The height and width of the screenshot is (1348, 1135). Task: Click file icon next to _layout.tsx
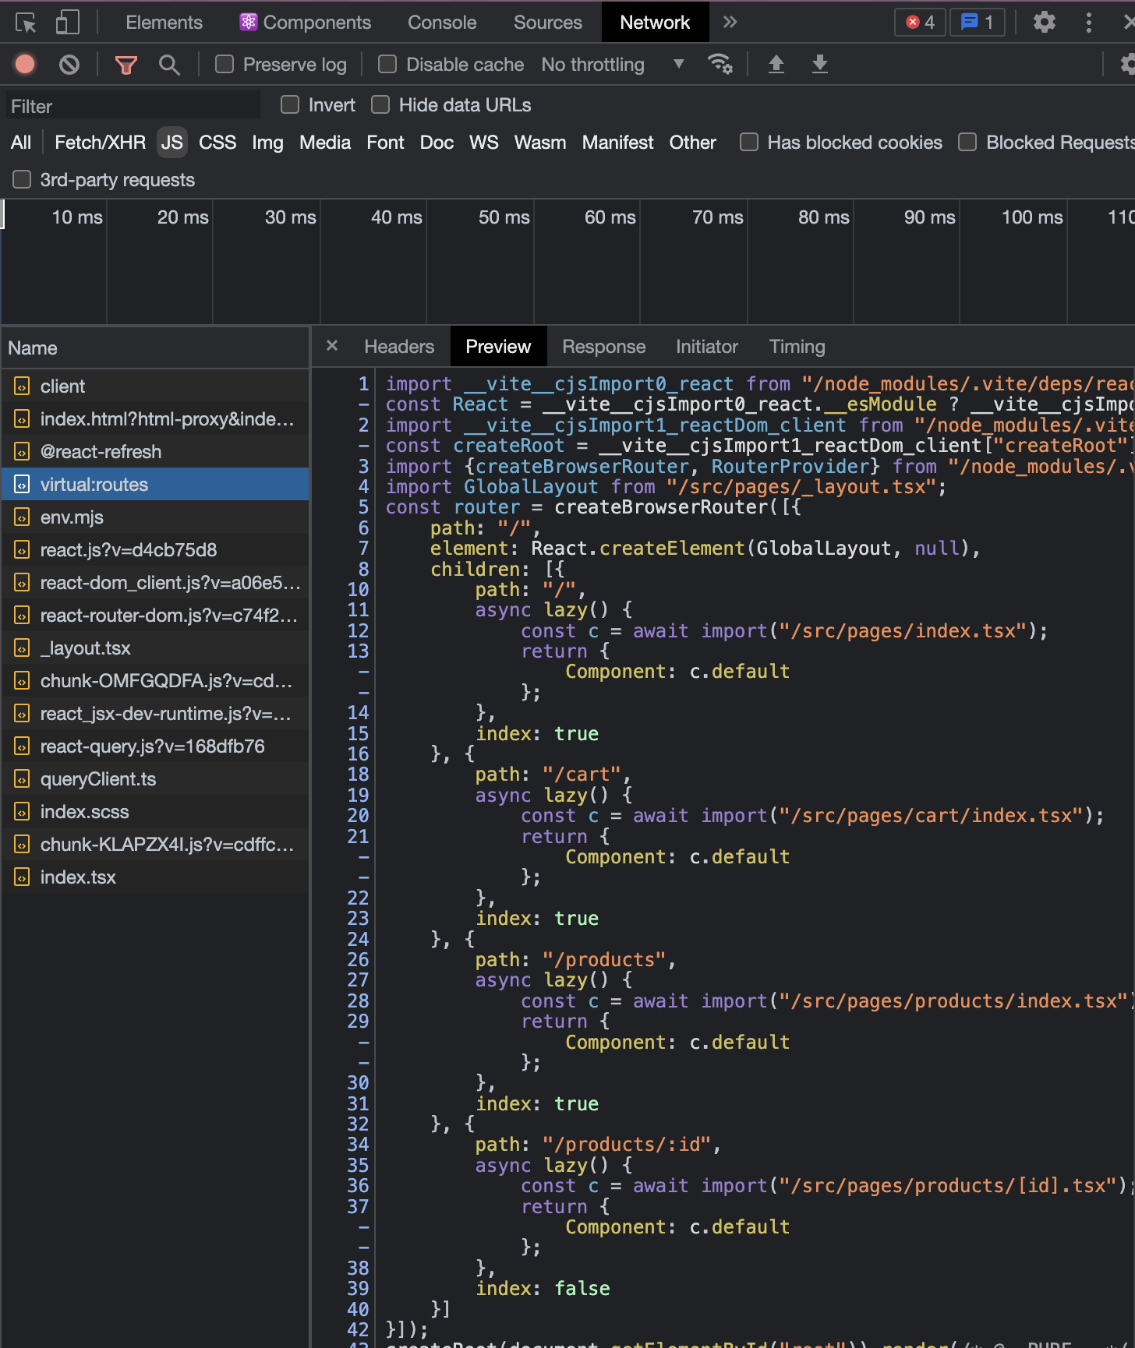(x=22, y=648)
